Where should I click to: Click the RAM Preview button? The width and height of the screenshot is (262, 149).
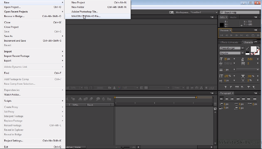click(258, 35)
